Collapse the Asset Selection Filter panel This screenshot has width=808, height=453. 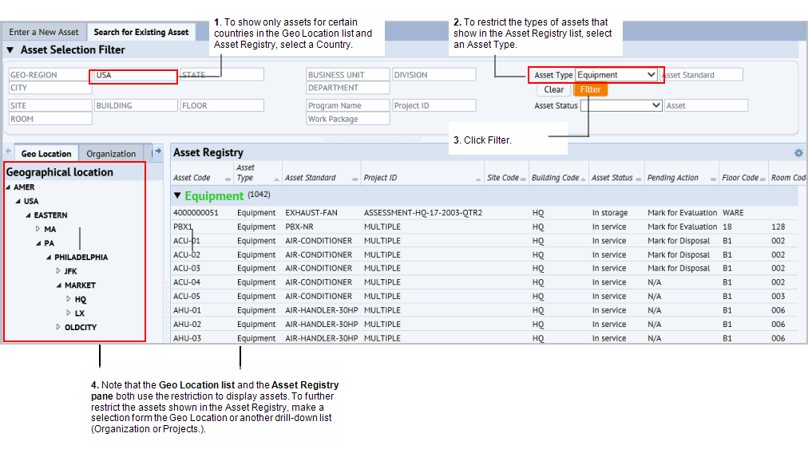10,50
